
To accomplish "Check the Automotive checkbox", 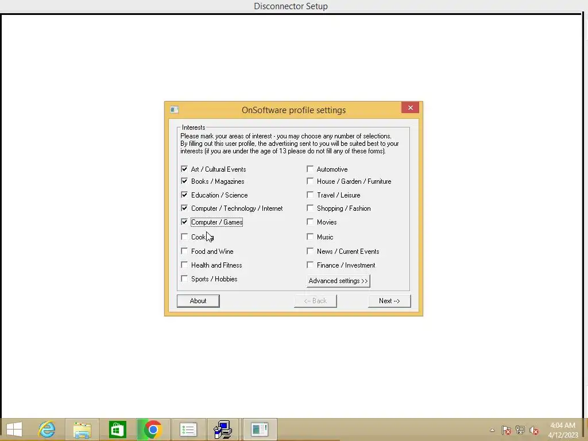I will (310, 169).
